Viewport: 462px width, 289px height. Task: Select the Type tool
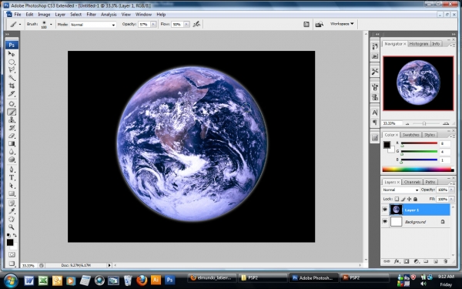(x=12, y=178)
